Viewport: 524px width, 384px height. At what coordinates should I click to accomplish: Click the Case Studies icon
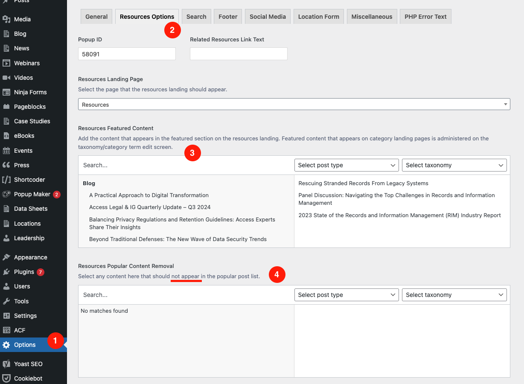(x=6, y=121)
